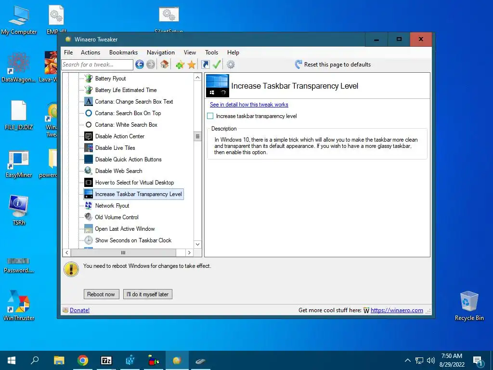The width and height of the screenshot is (493, 370).
Task: Select Cortana: White Search Box
Action: tap(126, 125)
